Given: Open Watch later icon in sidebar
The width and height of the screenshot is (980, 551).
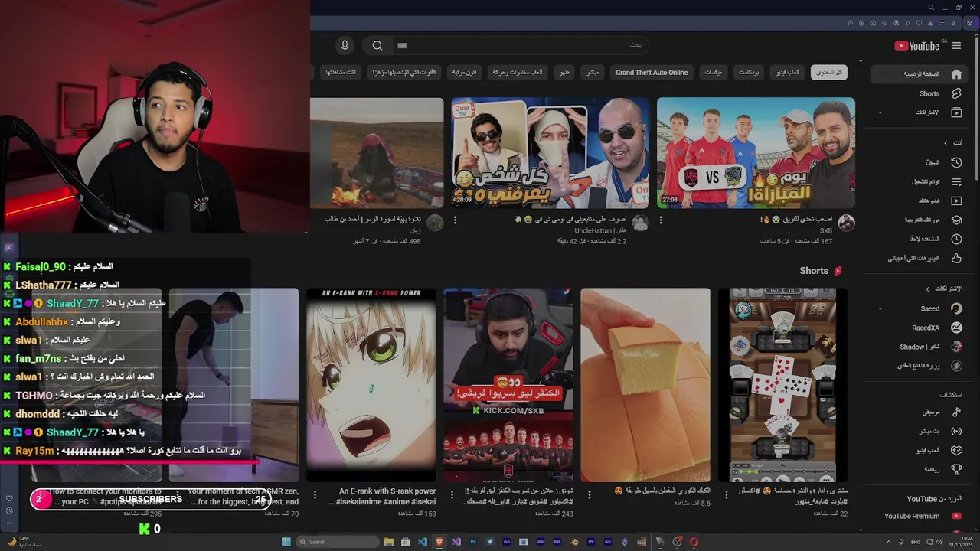Looking at the screenshot, I should (x=956, y=239).
